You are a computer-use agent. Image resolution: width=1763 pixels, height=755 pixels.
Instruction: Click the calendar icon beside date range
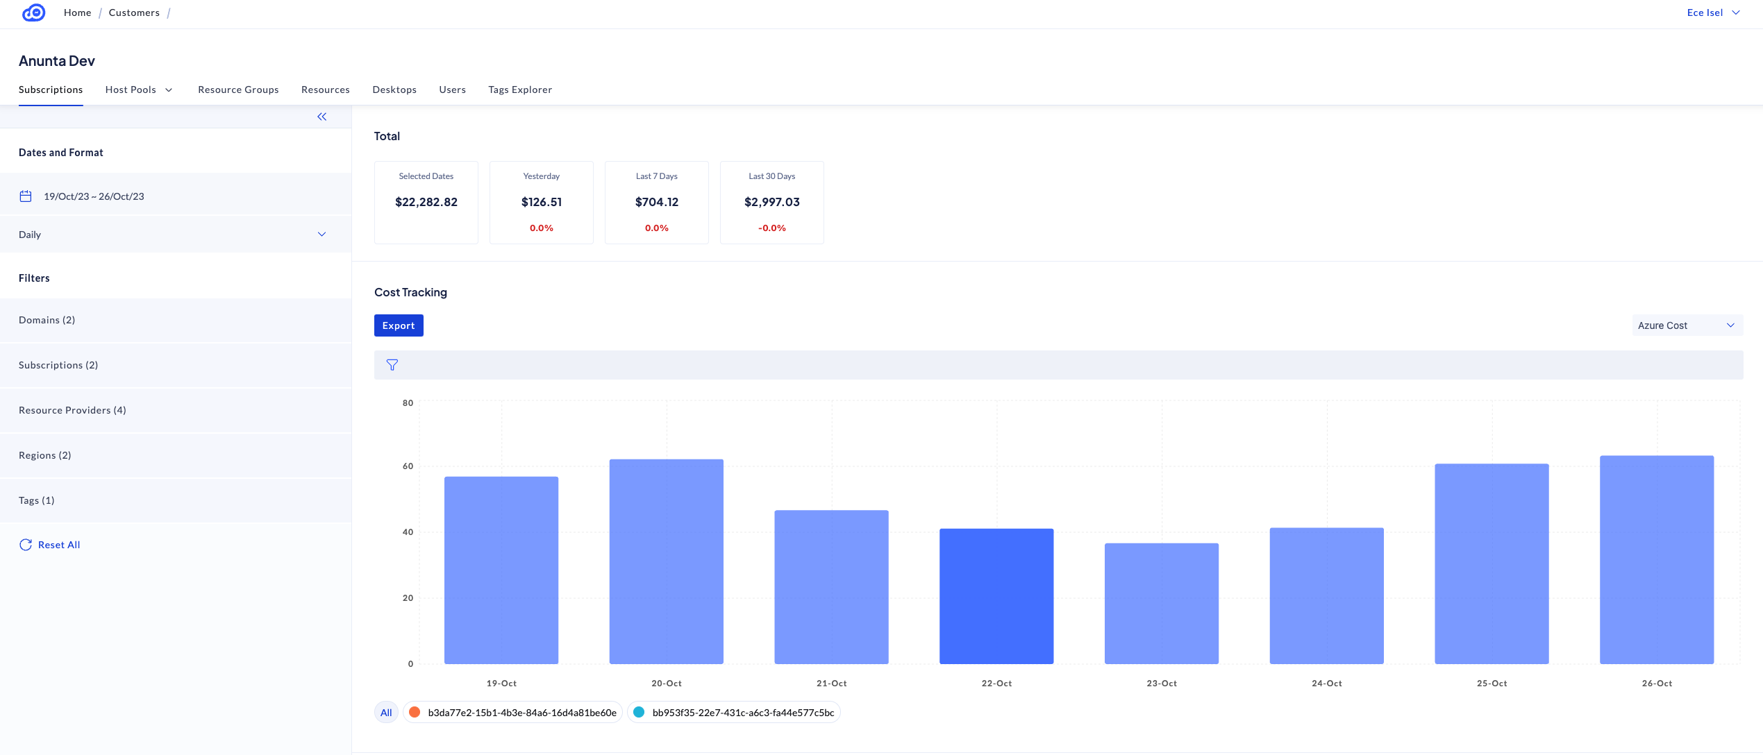pos(26,196)
